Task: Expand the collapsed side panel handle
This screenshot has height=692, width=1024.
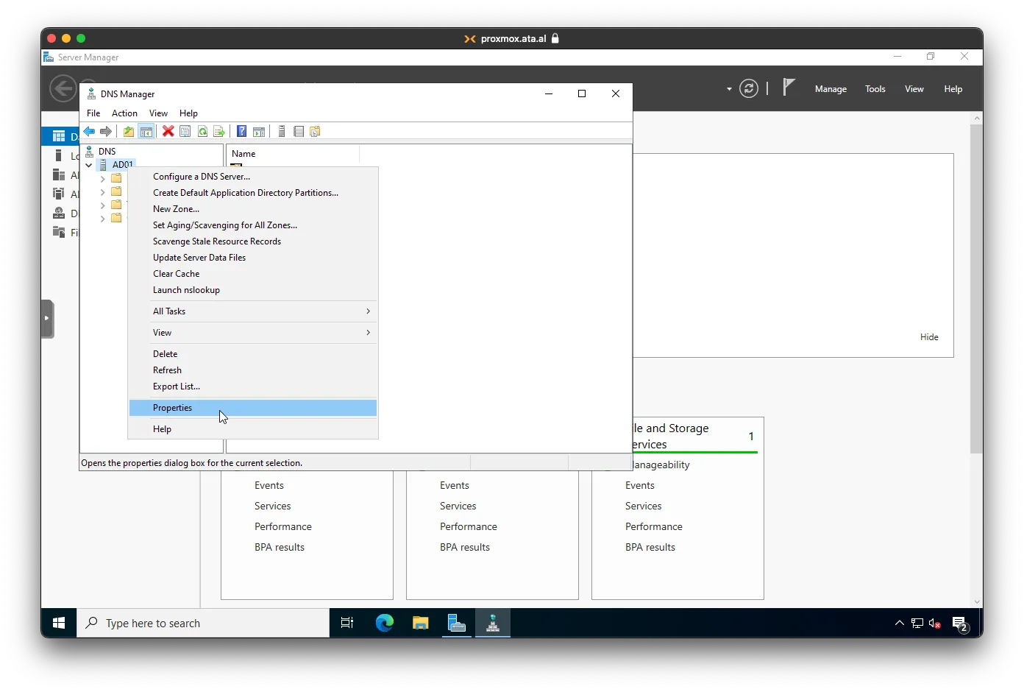Action: (48, 319)
